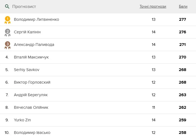The image size is (196, 138).
Task: Click on Вячеслав Олійник's name
Action: (31, 108)
